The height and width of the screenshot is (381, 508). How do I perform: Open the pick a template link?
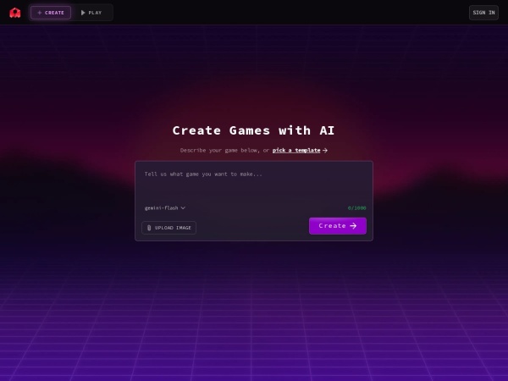[296, 151]
